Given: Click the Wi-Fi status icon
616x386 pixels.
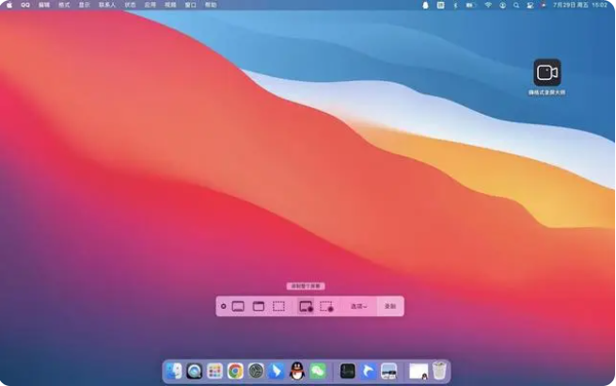Looking at the screenshot, I should tap(488, 5).
